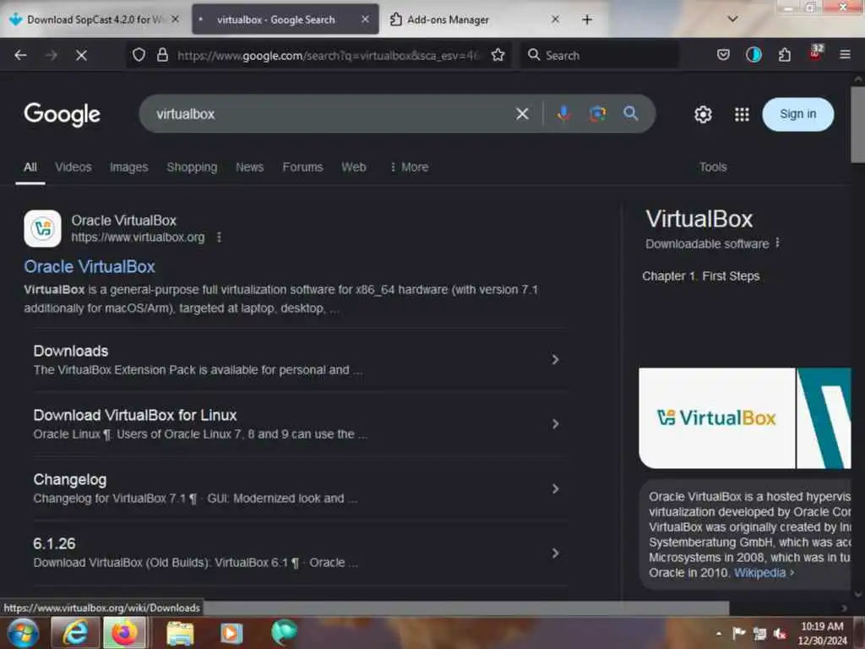
Task: Click the Sign in button
Action: click(797, 114)
